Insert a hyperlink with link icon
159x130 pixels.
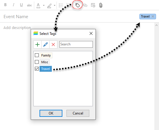[85, 5]
